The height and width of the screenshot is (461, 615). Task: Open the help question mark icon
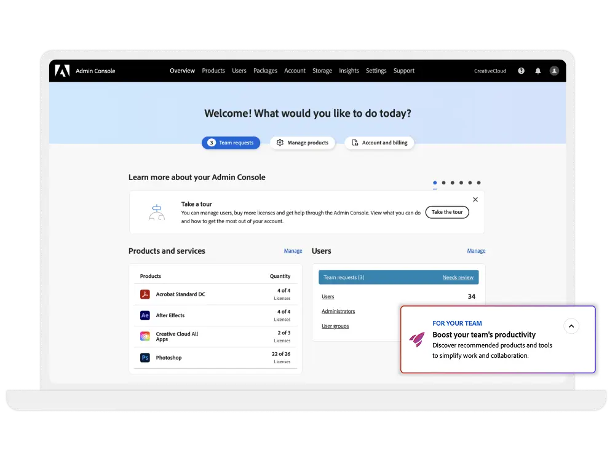tap(521, 71)
